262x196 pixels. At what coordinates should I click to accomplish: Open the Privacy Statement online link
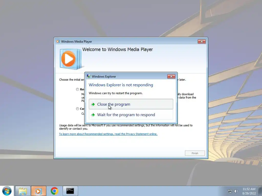[x=108, y=134]
